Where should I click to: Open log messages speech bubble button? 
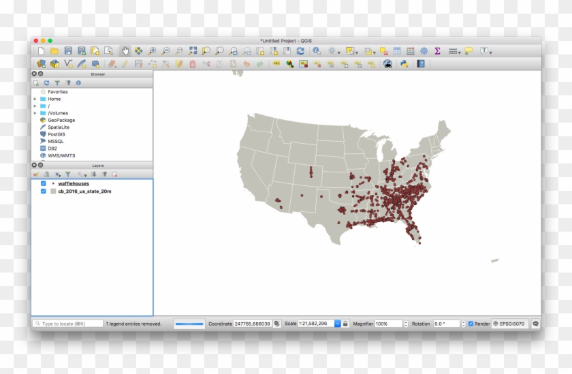click(x=535, y=324)
